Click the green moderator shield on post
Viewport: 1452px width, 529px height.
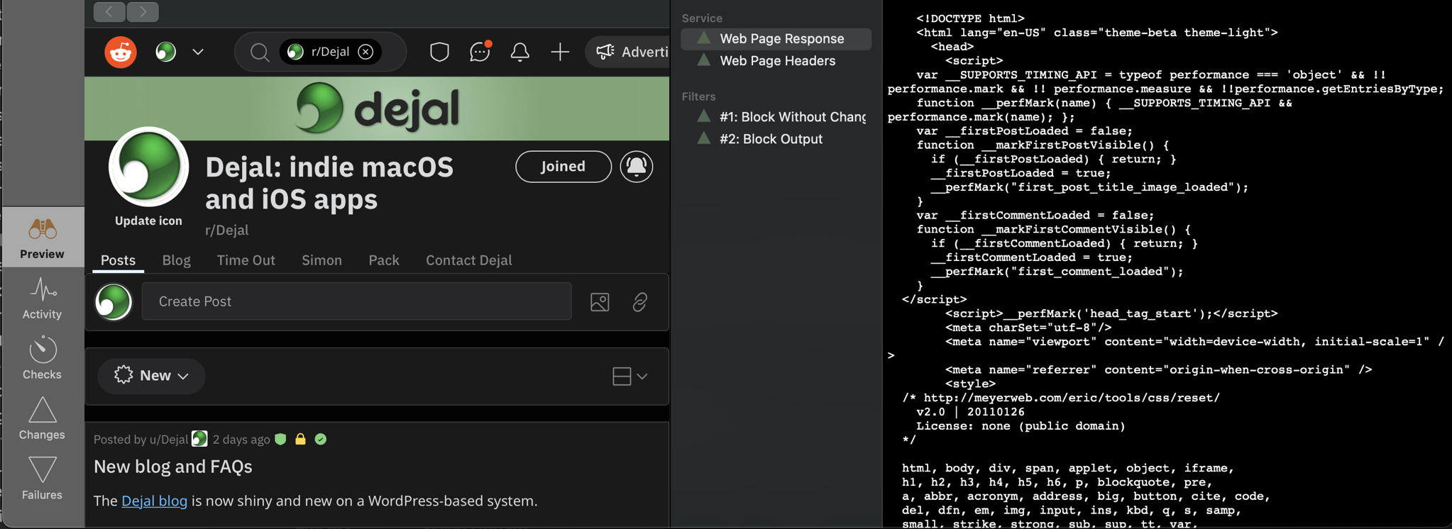[280, 440]
